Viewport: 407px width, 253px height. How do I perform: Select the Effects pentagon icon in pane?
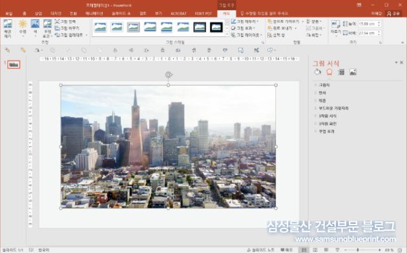pos(329,72)
